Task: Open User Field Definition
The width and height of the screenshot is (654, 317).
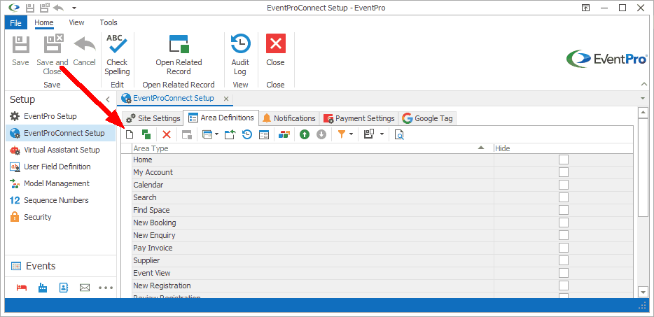Action: (x=60, y=167)
